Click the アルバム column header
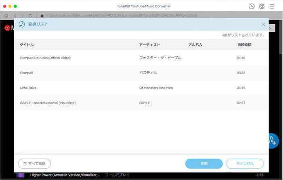Image resolution: width=283 pixels, height=180 pixels. 195,45
